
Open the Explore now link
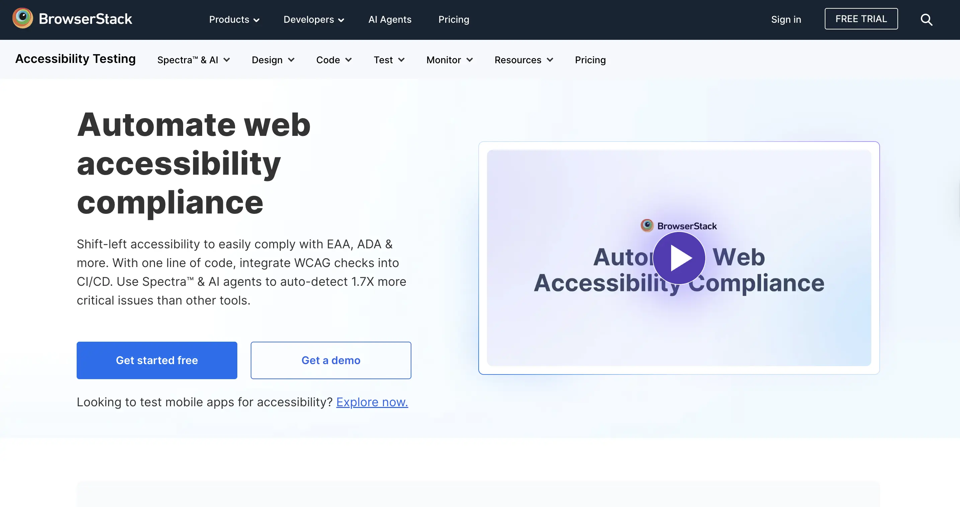pyautogui.click(x=372, y=402)
